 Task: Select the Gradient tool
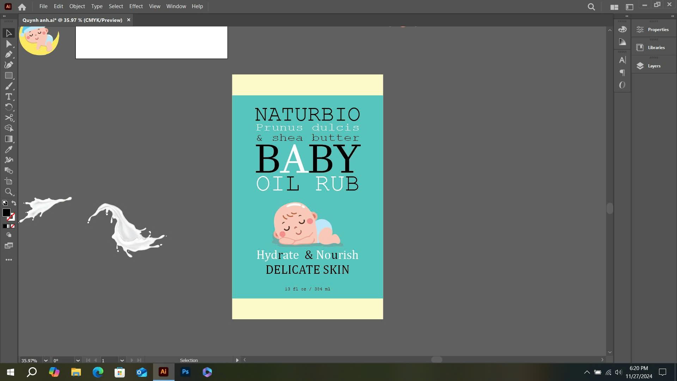(9, 139)
